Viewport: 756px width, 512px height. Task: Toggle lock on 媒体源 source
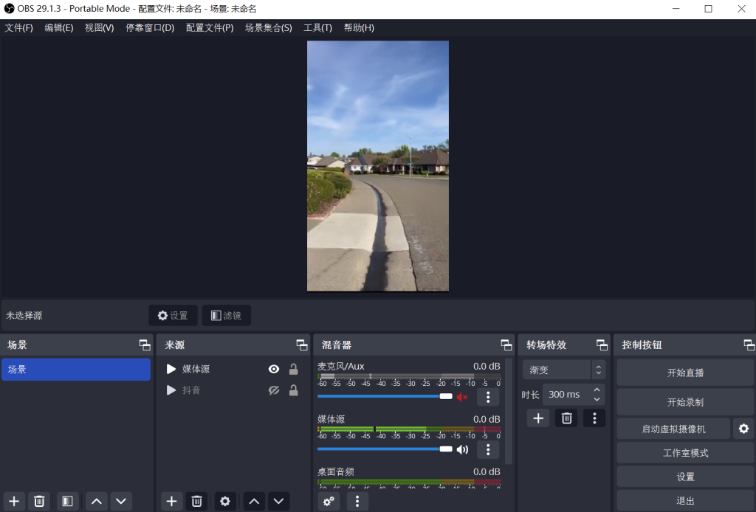tap(293, 369)
